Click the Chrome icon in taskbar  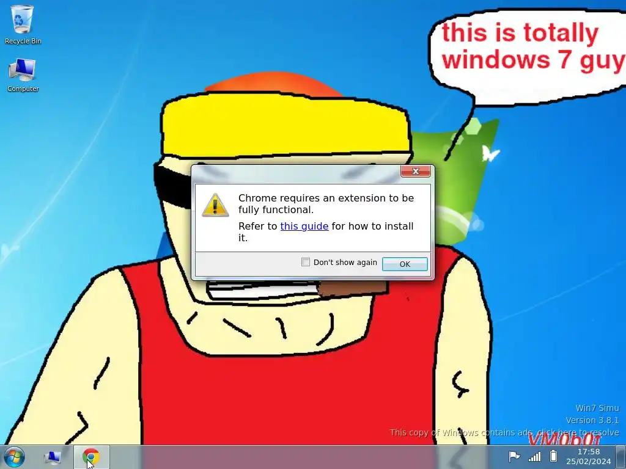pyautogui.click(x=91, y=457)
